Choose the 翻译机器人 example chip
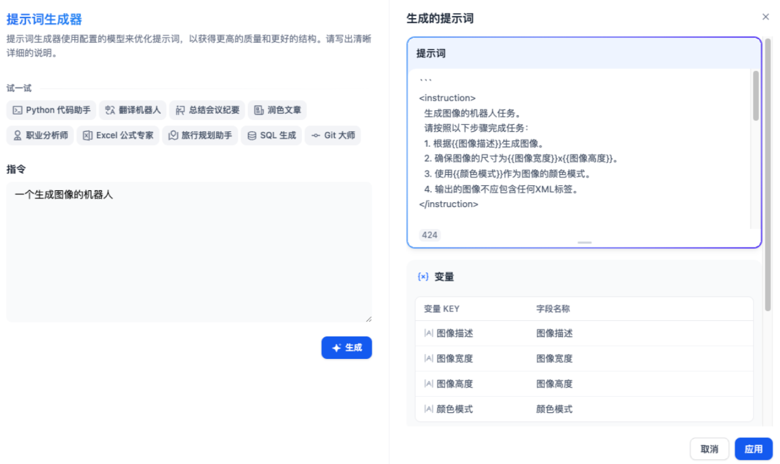The height and width of the screenshot is (464, 780). coord(133,110)
